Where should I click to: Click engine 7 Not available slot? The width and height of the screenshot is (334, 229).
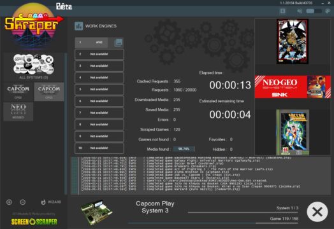coord(99,113)
